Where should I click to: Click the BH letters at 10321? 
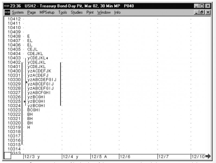[30, 119]
